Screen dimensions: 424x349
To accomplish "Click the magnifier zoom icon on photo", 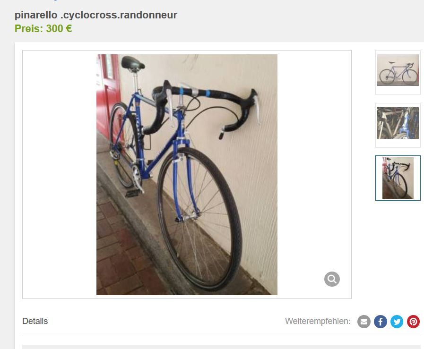I will [332, 279].
